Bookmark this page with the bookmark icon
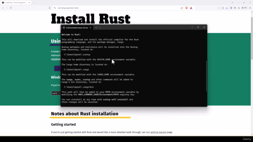253x142 pixels. (x=50, y=8)
